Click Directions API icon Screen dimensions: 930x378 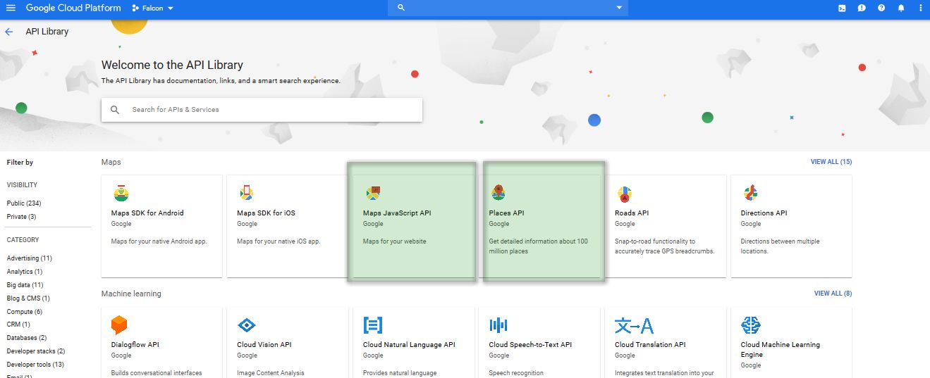(750, 193)
